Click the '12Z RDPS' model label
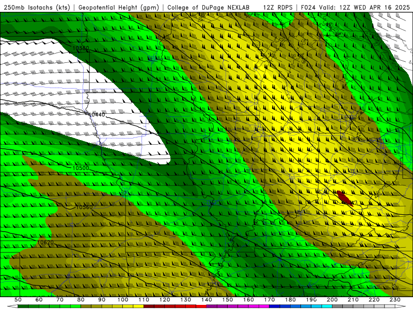The image size is (413, 309). (x=278, y=8)
